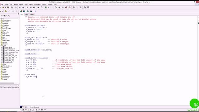Select the Triggers folder in object browser
This screenshot has width=199, height=112.
5,34
